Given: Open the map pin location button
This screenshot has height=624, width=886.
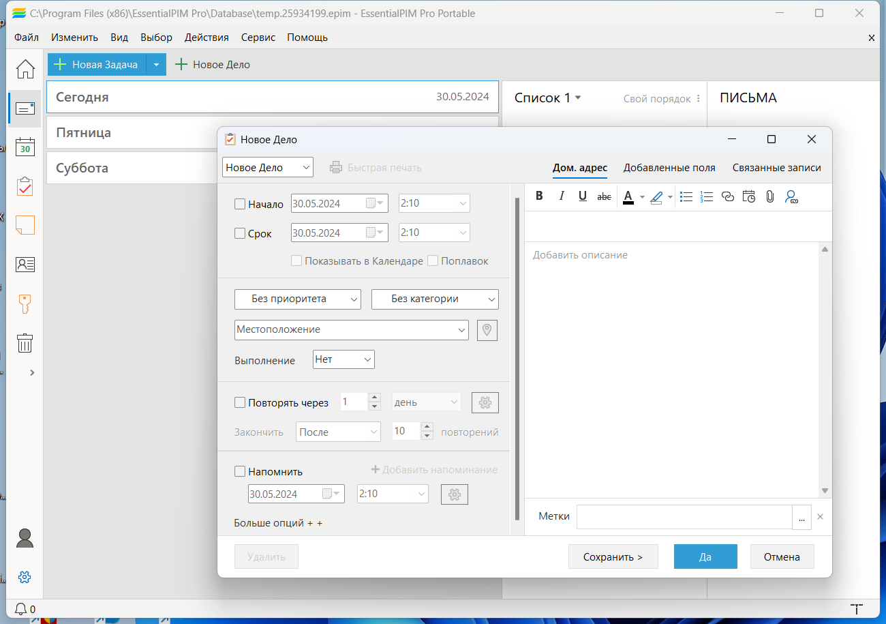Looking at the screenshot, I should tap(487, 330).
